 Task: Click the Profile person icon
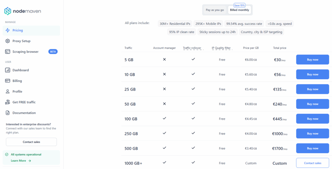pyautogui.click(x=8, y=91)
